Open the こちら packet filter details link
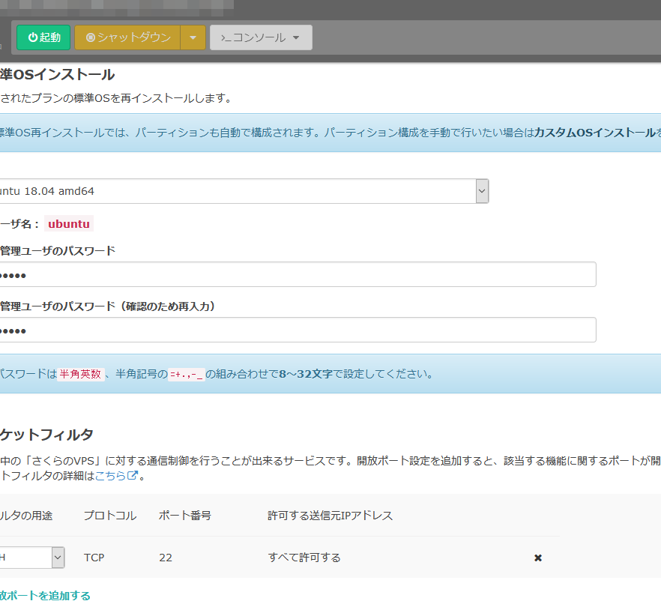This screenshot has height=613, width=661. [x=110, y=475]
